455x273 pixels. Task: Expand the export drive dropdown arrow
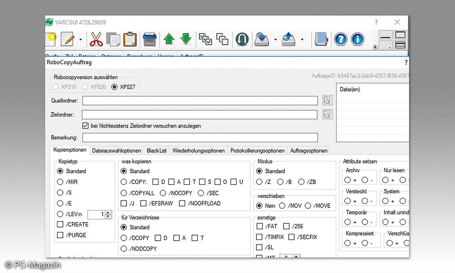click(302, 39)
